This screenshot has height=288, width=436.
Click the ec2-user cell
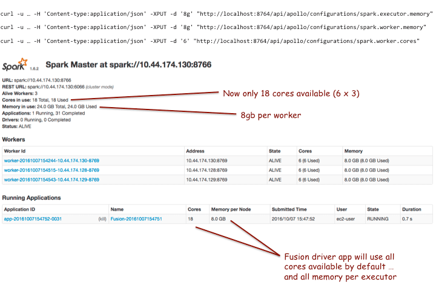pyautogui.click(x=346, y=219)
